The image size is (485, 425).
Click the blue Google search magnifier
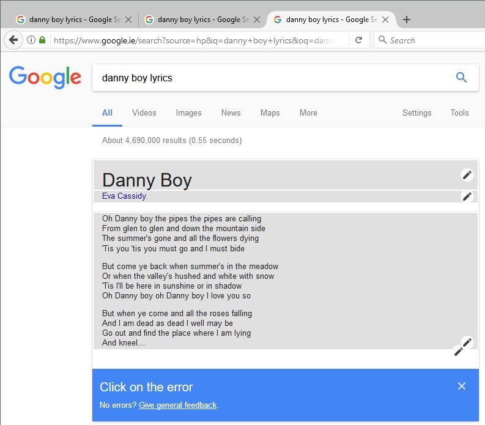[x=461, y=77]
